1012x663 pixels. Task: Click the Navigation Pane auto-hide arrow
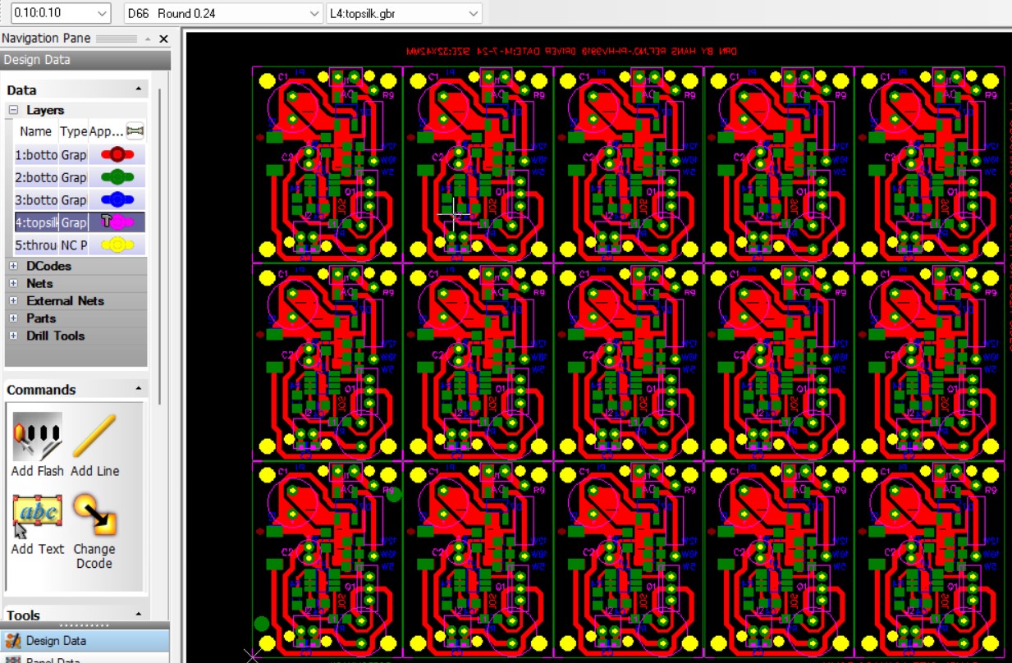click(x=148, y=39)
